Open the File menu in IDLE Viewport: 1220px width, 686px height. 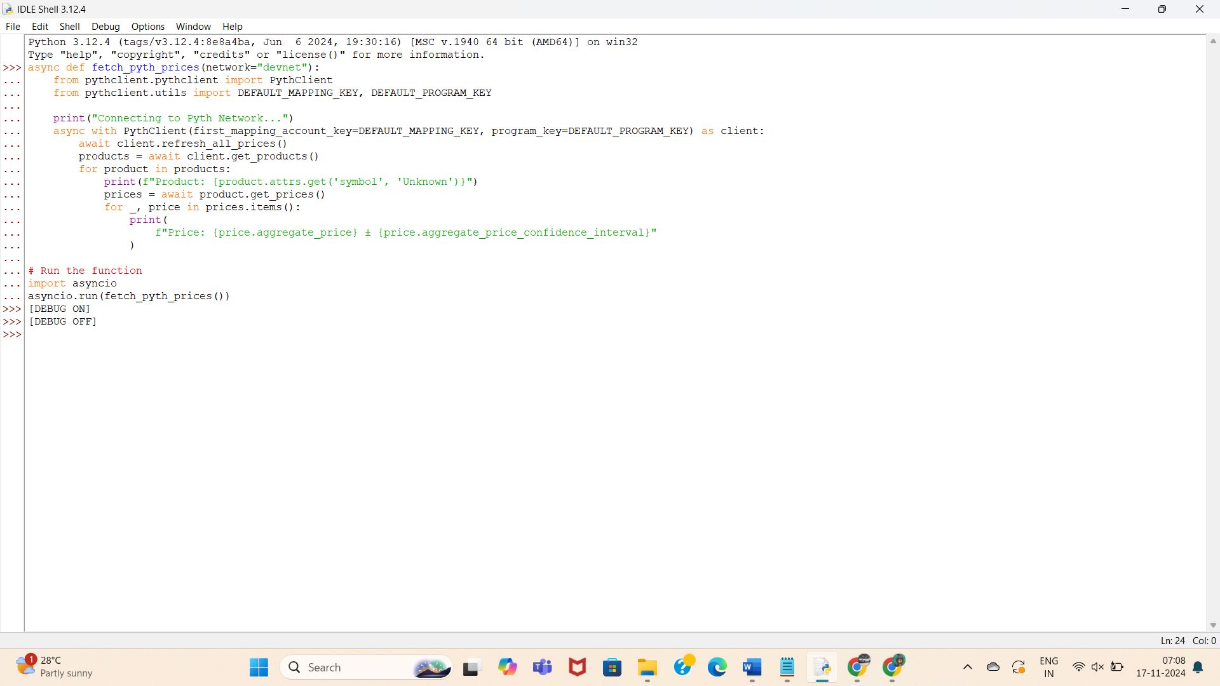click(x=13, y=26)
